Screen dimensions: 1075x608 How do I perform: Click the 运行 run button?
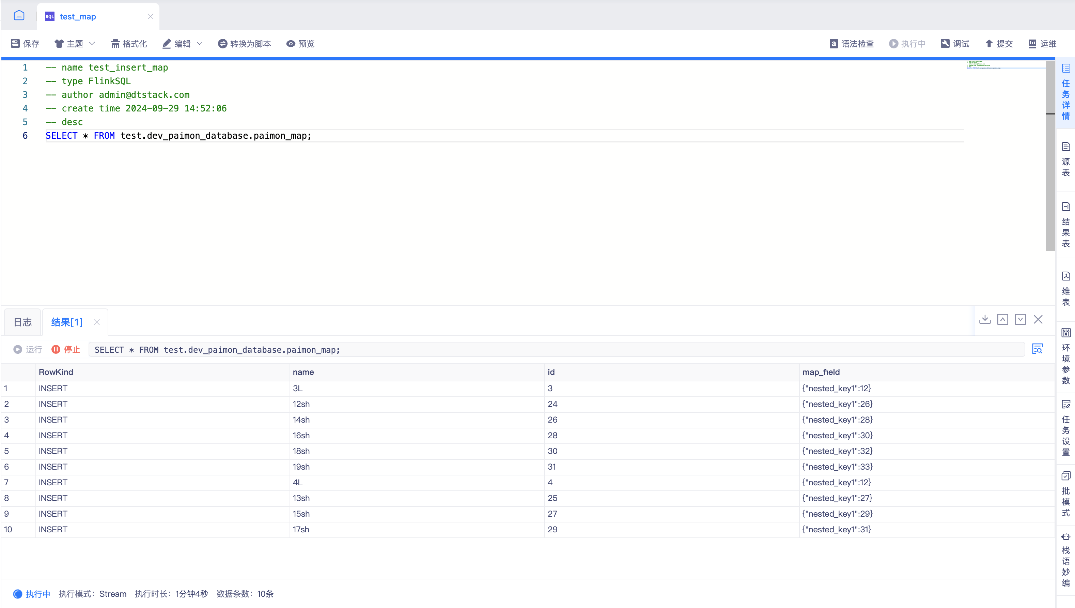pyautogui.click(x=28, y=350)
